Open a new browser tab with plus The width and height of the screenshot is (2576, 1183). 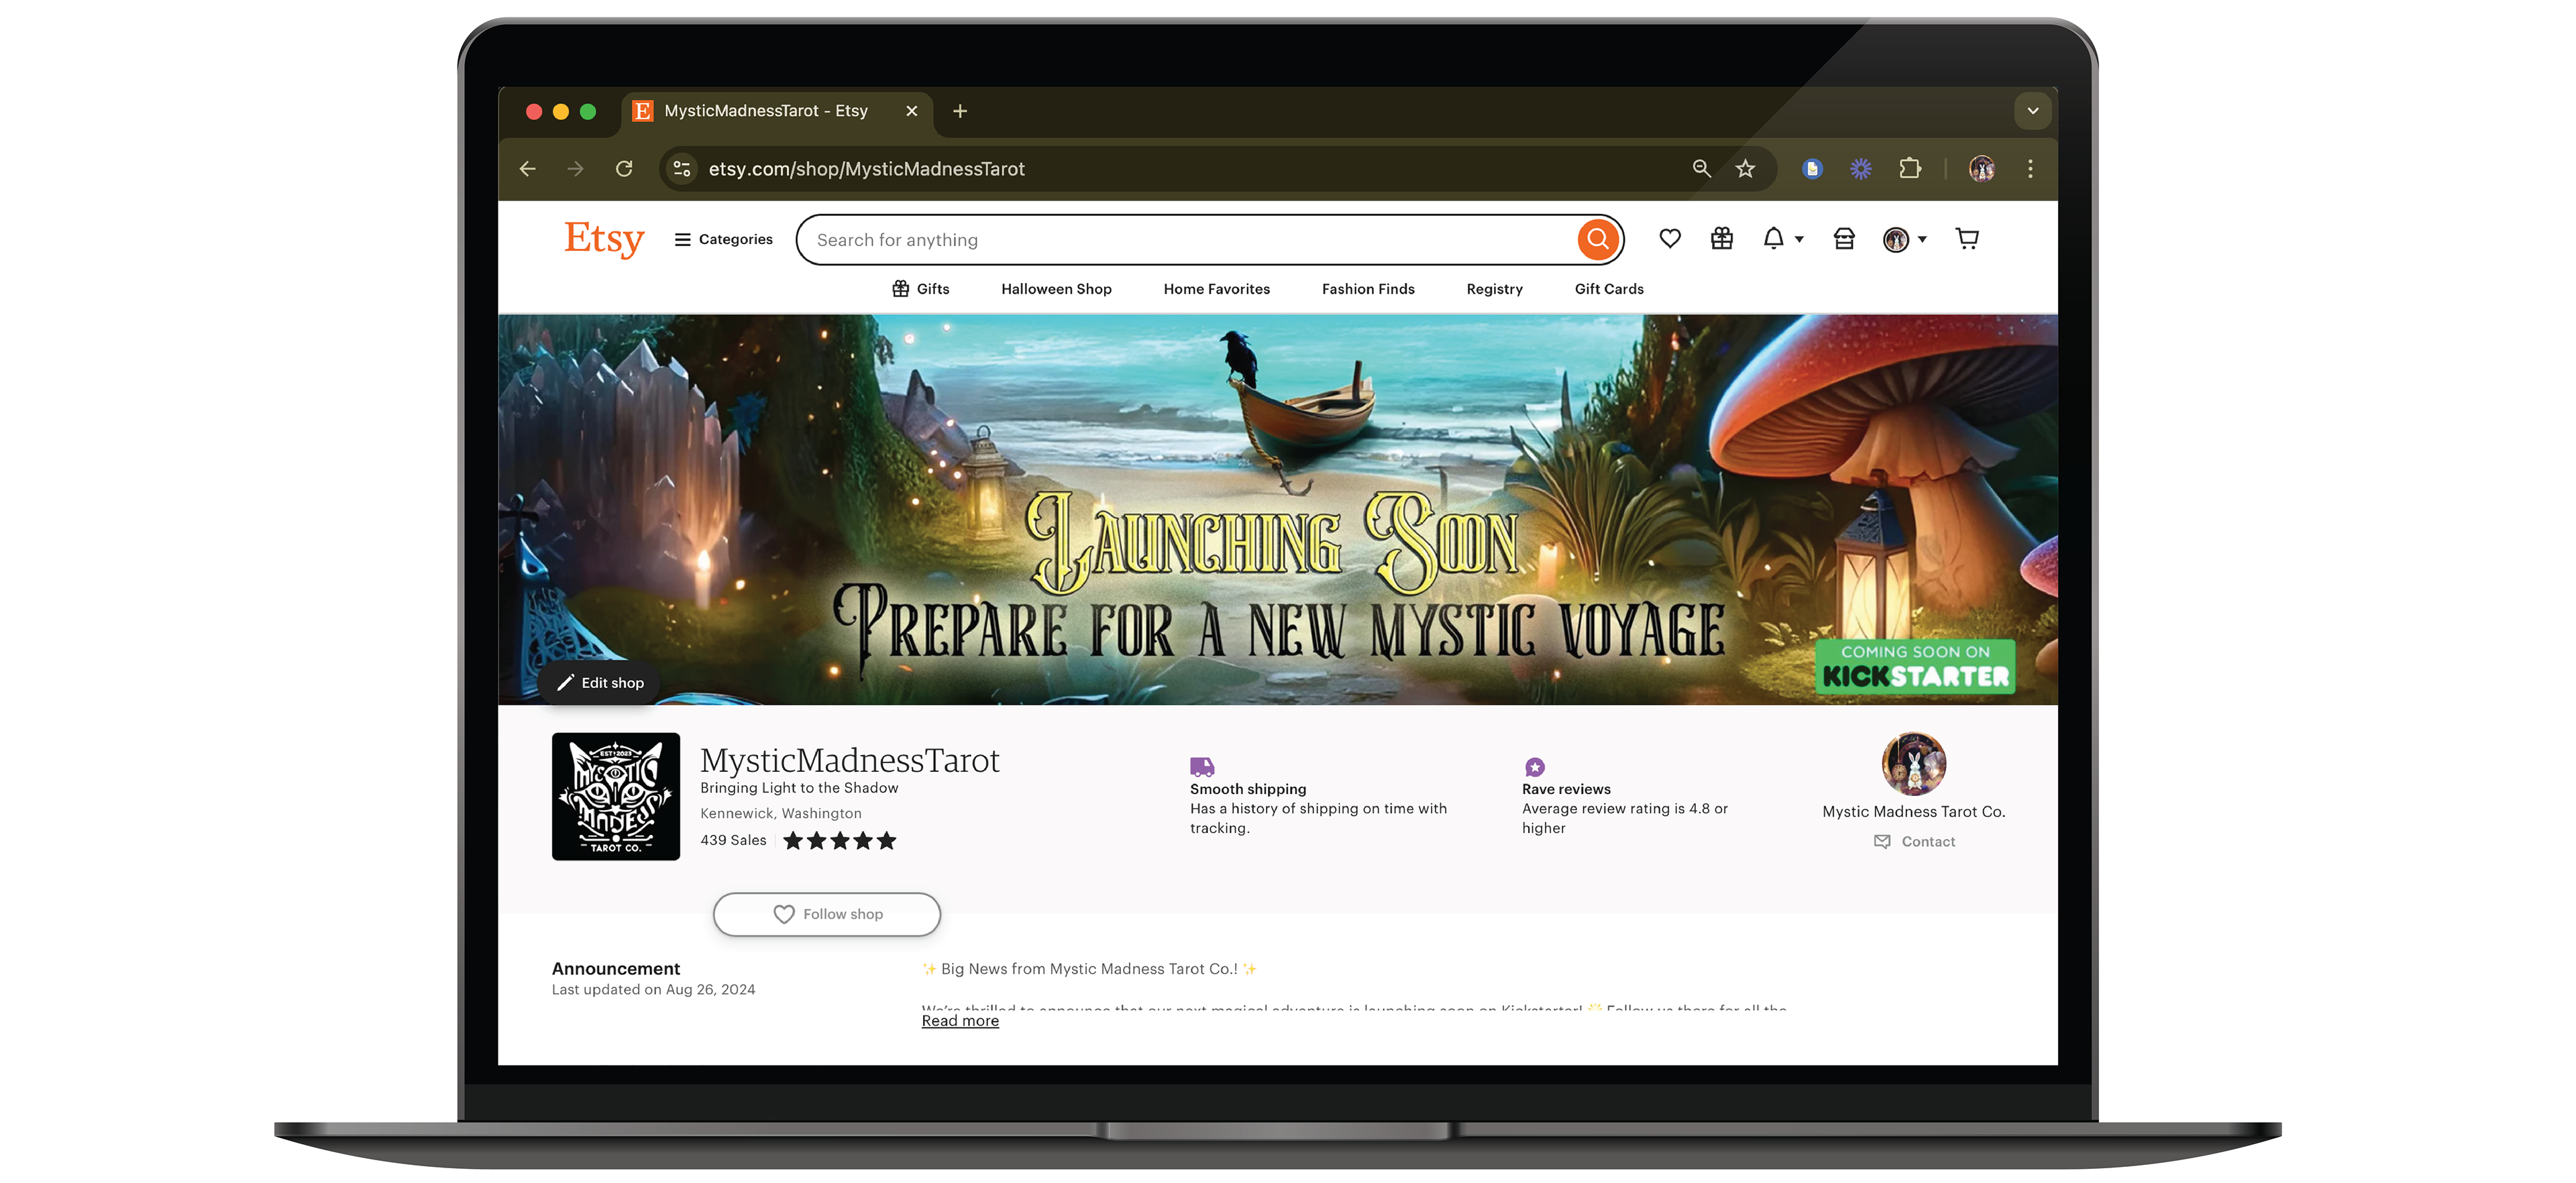coord(960,111)
